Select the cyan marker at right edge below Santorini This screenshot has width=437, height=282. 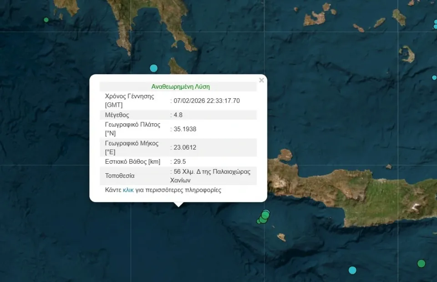click(434, 78)
